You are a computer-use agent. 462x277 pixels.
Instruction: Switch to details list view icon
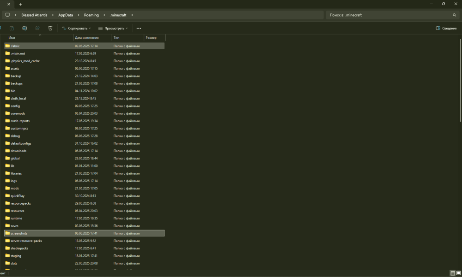[453, 273]
